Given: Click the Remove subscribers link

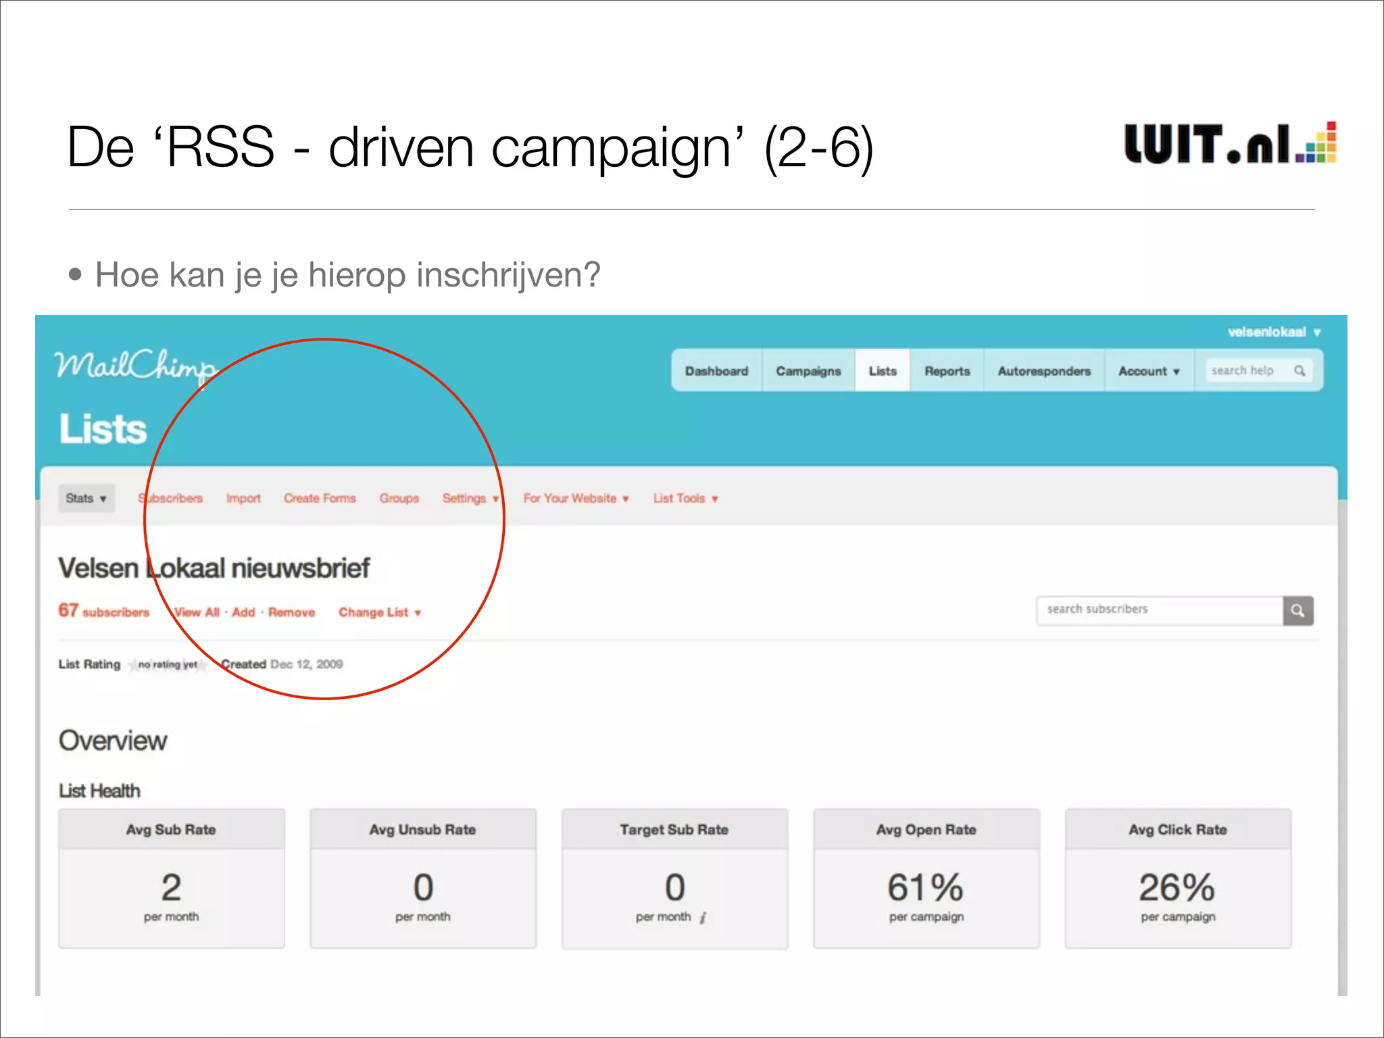Looking at the screenshot, I should pyautogui.click(x=291, y=612).
